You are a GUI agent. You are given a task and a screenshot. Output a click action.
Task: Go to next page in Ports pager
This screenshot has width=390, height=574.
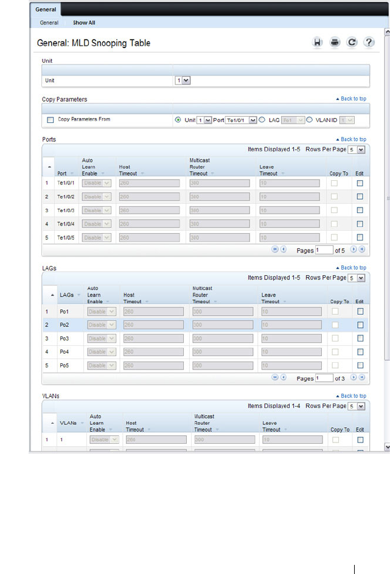(x=353, y=250)
